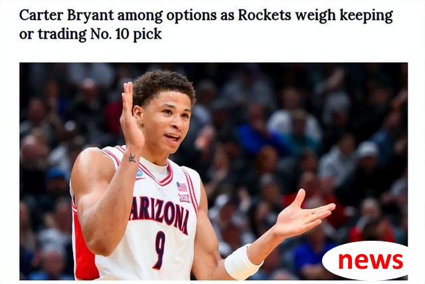This screenshot has width=425, height=284.
Task: Click the Nike swoosh on jersey
Action: (140, 179)
